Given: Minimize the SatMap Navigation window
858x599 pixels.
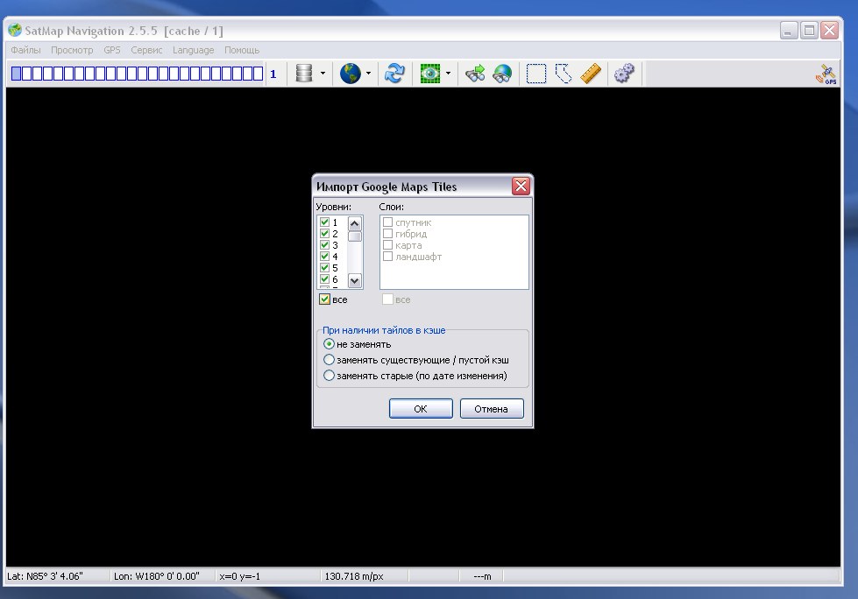Looking at the screenshot, I should click(x=789, y=31).
